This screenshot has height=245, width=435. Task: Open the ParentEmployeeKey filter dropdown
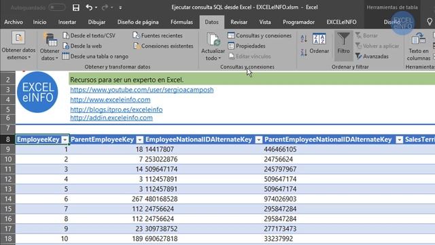(x=140, y=140)
